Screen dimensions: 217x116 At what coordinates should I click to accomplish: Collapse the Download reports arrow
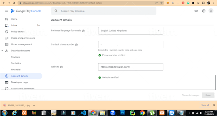(2, 51)
